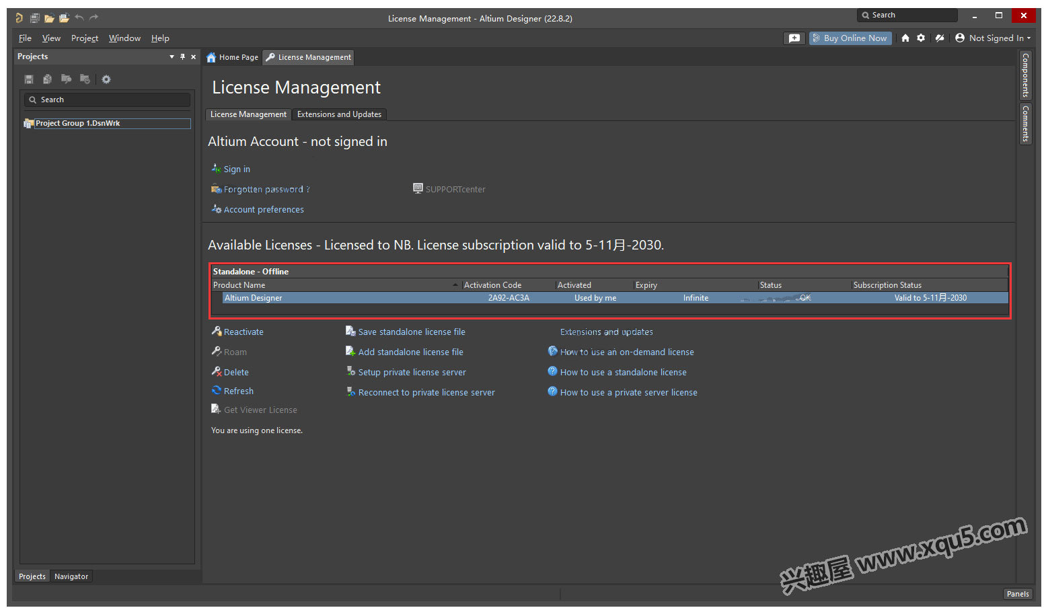Click the save icon in Projects panel toolbar
Viewport: 1046px width, 608px height.
[x=29, y=79]
